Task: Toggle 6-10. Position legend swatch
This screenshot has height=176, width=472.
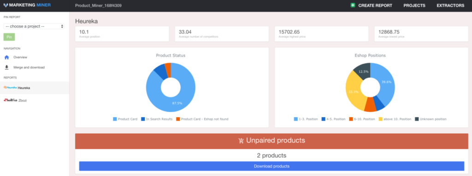Action: [351, 119]
